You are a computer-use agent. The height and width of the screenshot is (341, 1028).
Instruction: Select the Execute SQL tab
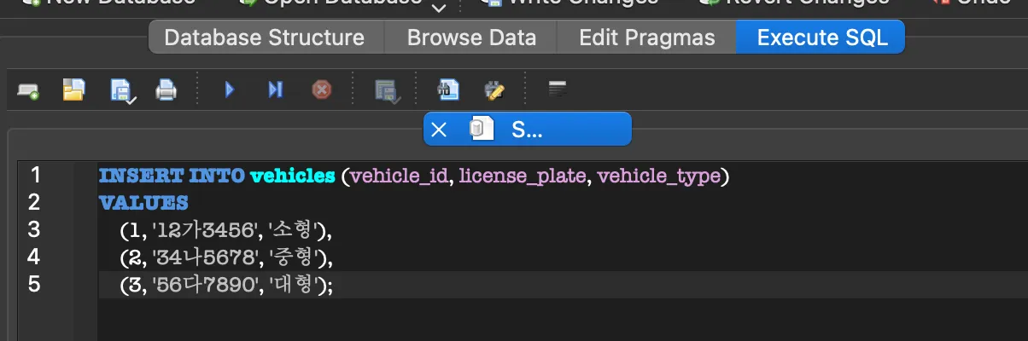821,38
